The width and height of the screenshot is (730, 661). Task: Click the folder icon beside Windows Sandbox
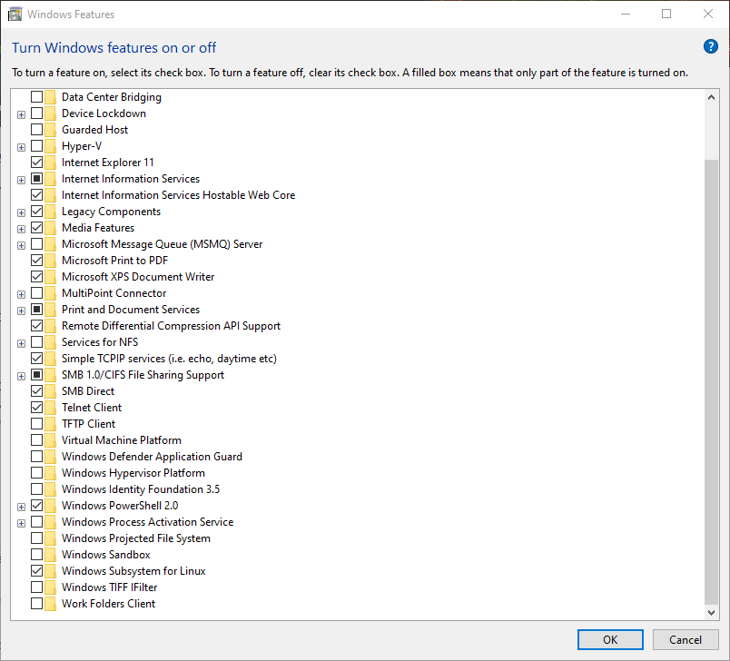(50, 555)
